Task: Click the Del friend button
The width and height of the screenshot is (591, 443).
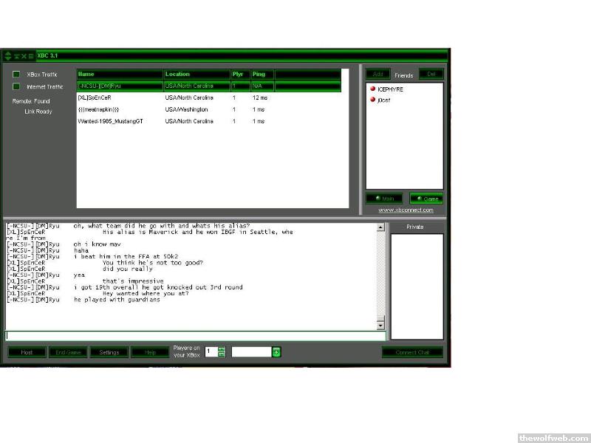Action: click(x=431, y=75)
